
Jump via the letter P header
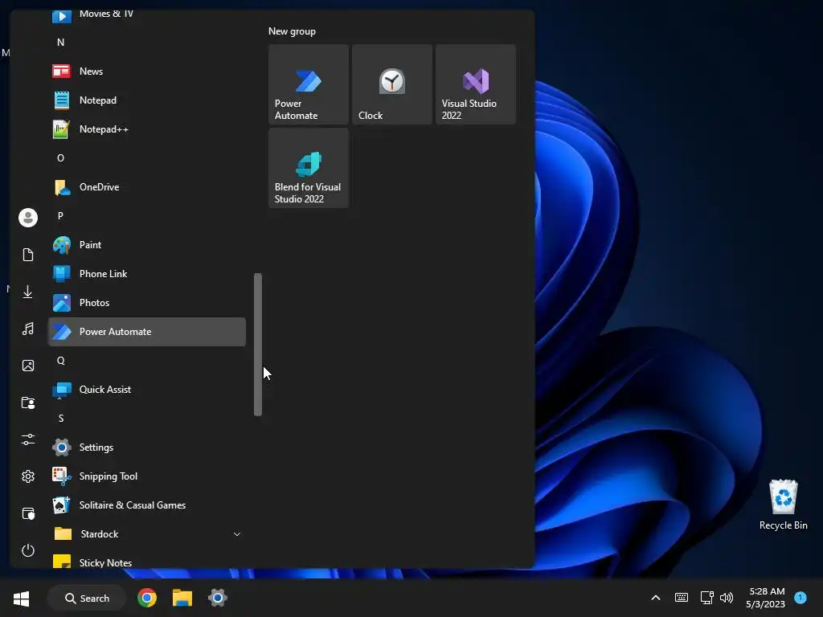pyautogui.click(x=61, y=215)
